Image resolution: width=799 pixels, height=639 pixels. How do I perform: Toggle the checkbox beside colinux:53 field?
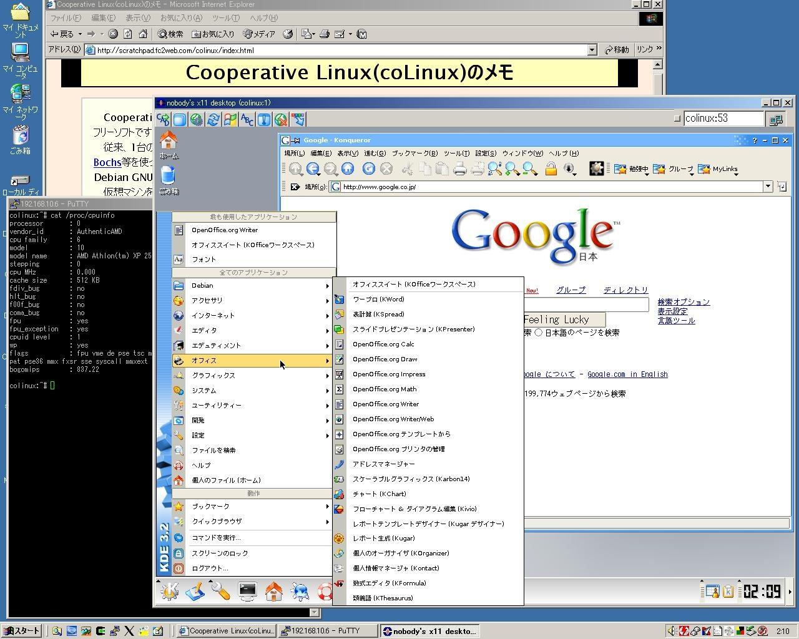(677, 119)
